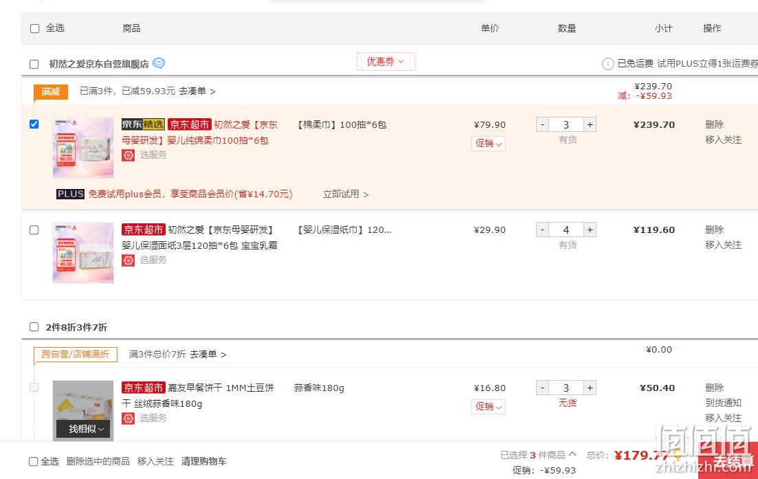Select the 初然之爱京东自营旗舰店 store checkbox
Image resolution: width=758 pixels, height=479 pixels.
click(34, 65)
